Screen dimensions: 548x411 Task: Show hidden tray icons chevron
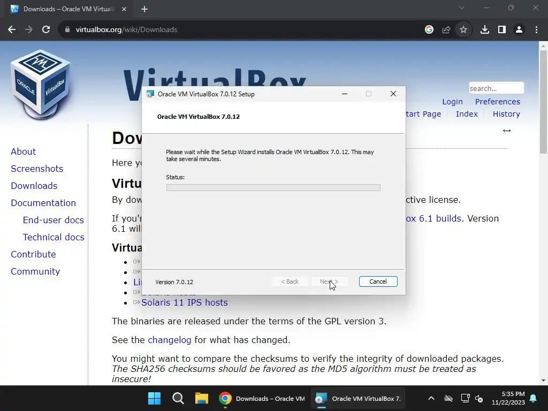tap(431, 398)
